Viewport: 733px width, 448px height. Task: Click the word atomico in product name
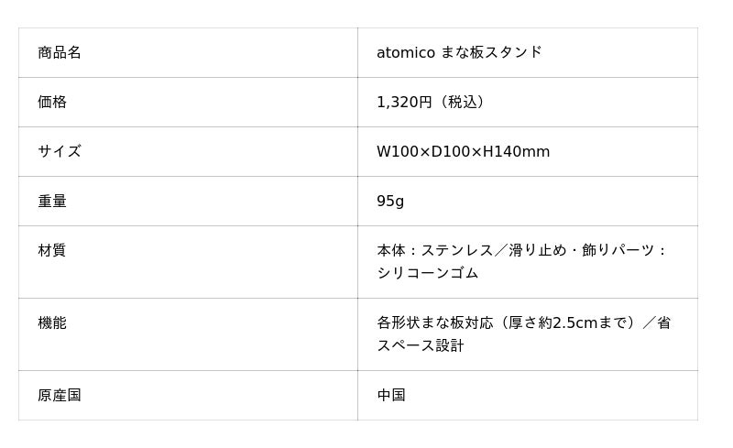click(x=406, y=52)
